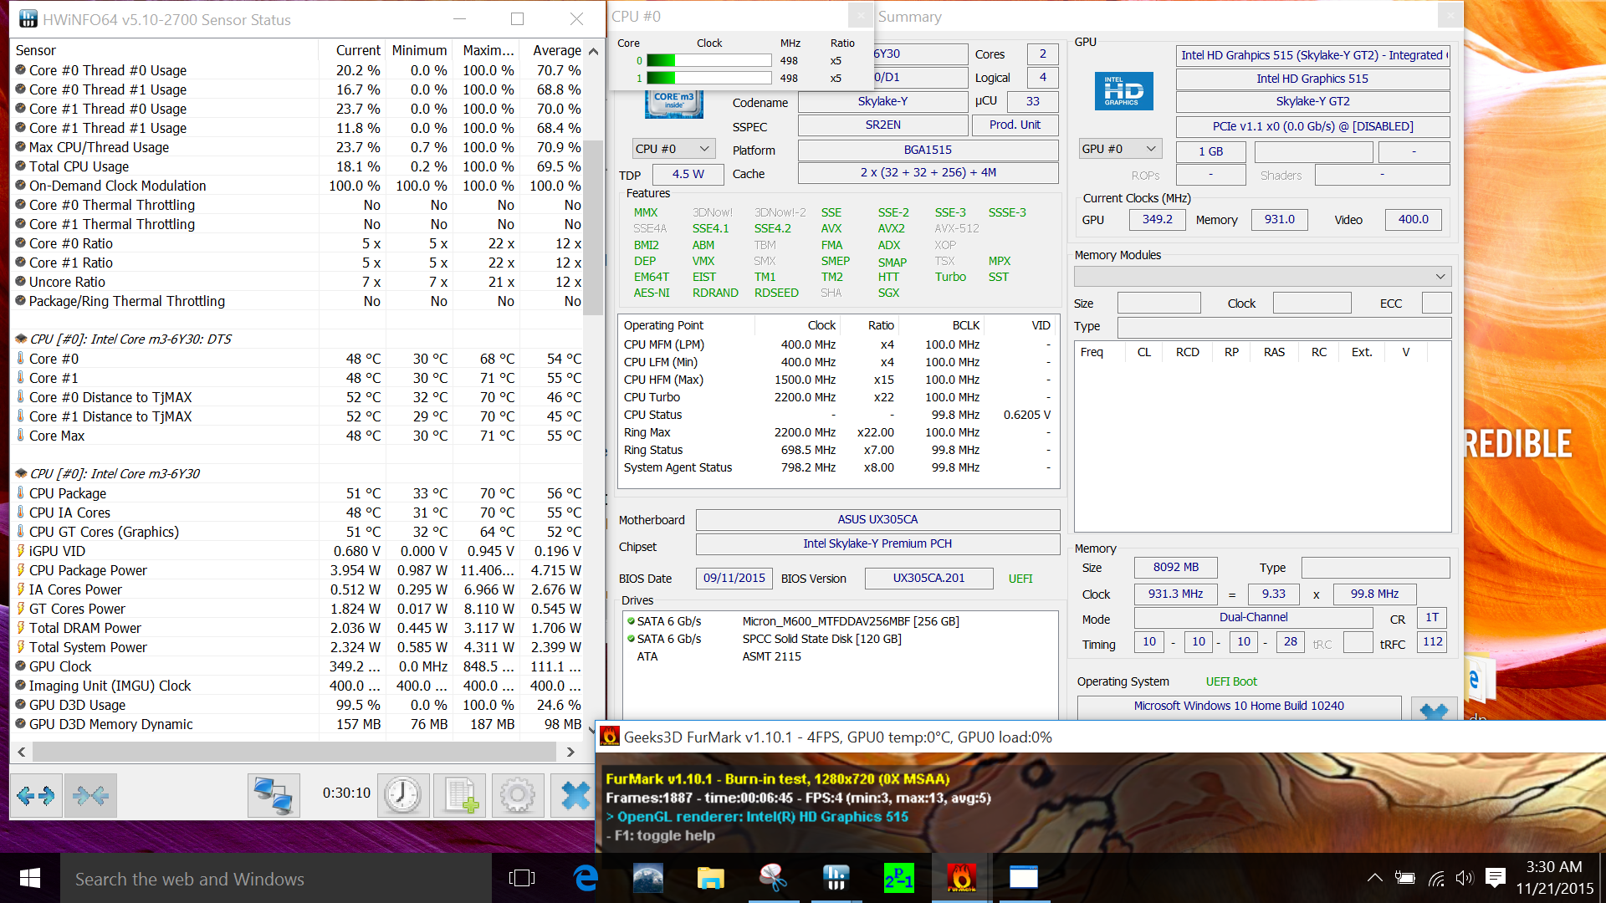Click the expand columns arrows button

tap(35, 795)
